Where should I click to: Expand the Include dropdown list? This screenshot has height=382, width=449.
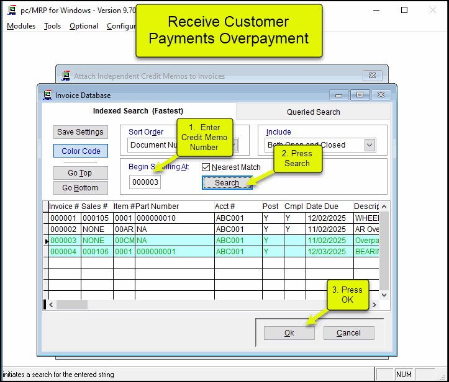point(370,145)
